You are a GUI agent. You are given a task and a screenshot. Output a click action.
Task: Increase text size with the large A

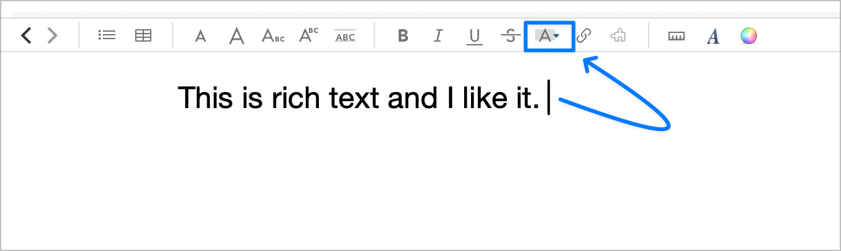[236, 36]
